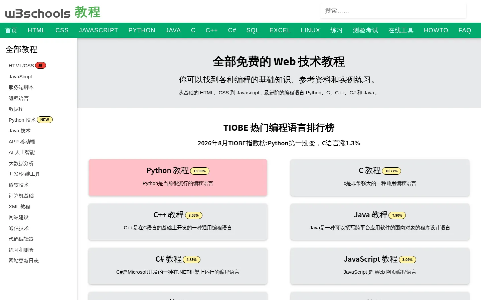Open EXCEL in the top navigation
This screenshot has width=481, height=300.
tap(280, 30)
